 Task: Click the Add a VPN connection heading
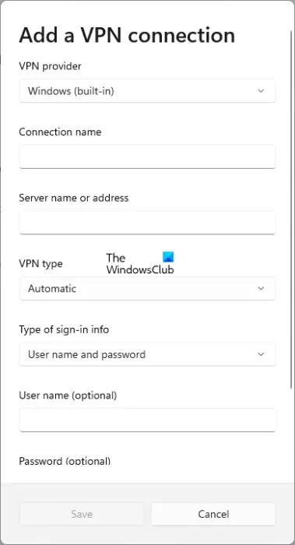point(127,36)
